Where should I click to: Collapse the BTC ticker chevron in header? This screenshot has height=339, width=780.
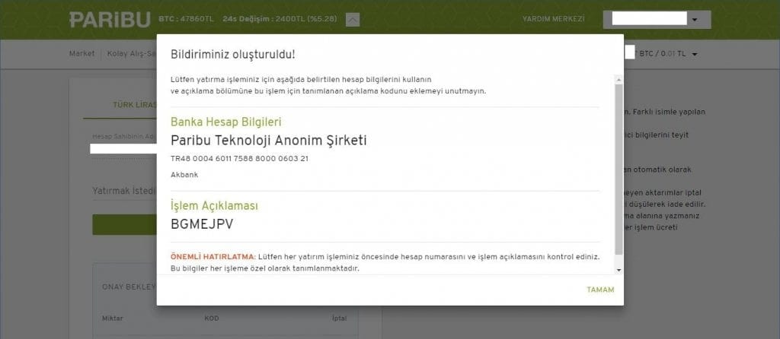pyautogui.click(x=352, y=20)
